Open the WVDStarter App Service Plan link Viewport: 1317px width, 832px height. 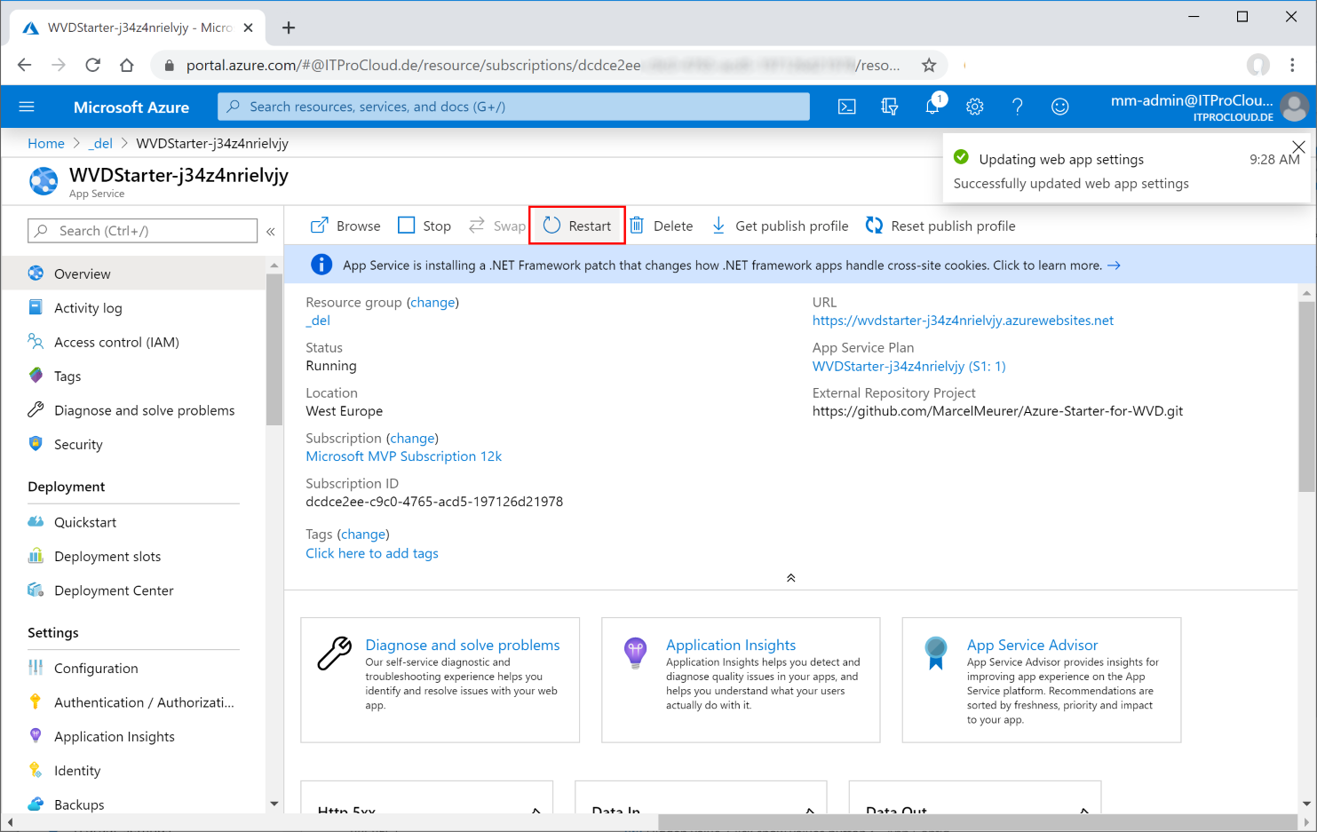pos(909,366)
